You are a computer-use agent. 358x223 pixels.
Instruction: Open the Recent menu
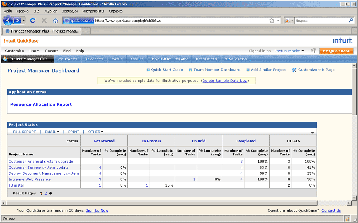[51, 51]
